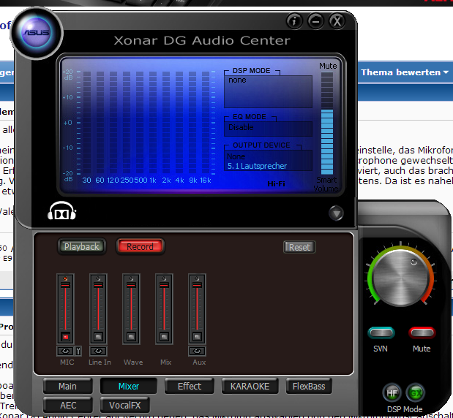Activate the HF DSP mode button
Viewport: 453px width, 418px height.
(392, 393)
